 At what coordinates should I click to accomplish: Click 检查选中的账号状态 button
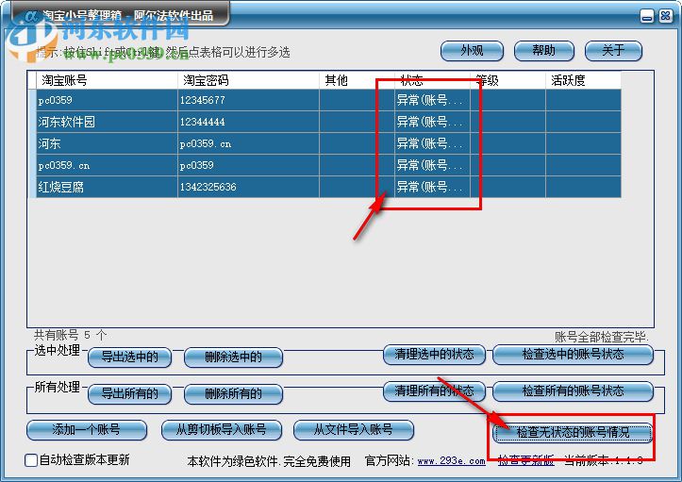pos(573,355)
